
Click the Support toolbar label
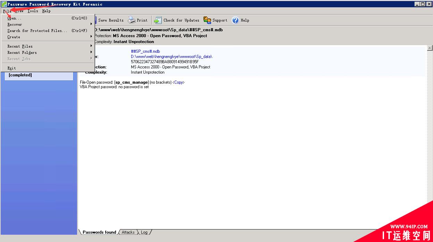pyautogui.click(x=220, y=20)
